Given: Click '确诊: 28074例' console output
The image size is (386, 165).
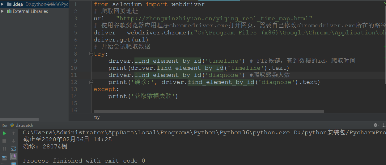Looking at the screenshot, I should click(45, 147).
